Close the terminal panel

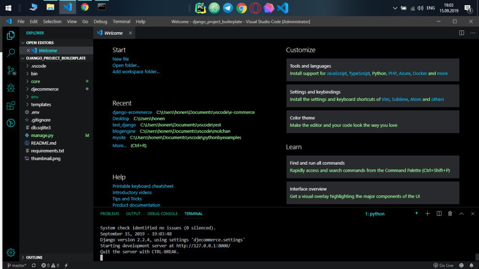click(x=473, y=214)
